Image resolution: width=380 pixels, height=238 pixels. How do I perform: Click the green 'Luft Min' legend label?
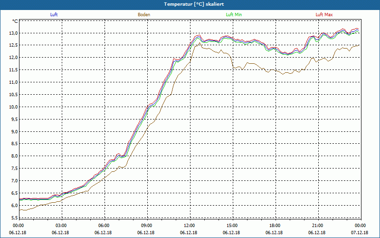(x=234, y=15)
